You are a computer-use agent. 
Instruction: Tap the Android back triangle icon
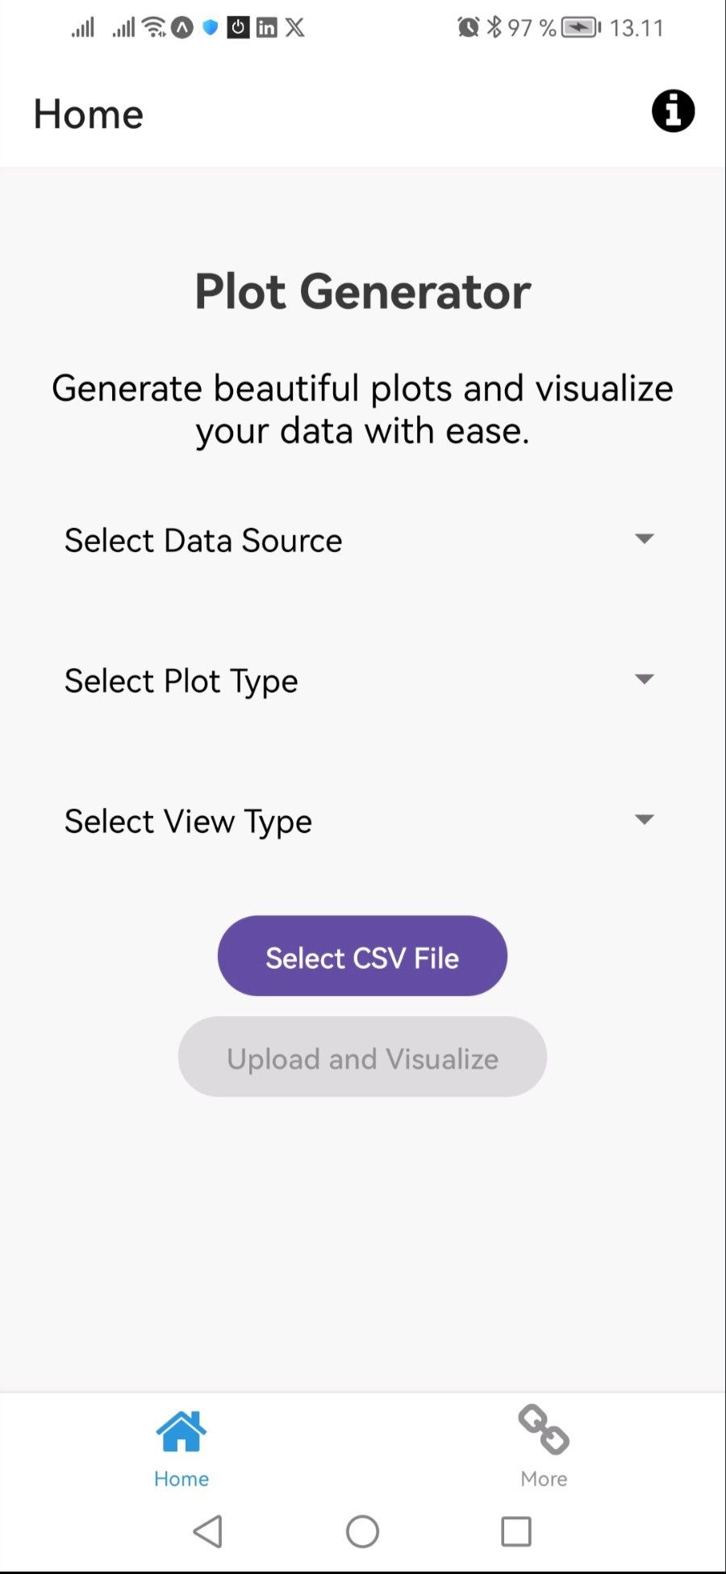coord(208,1531)
